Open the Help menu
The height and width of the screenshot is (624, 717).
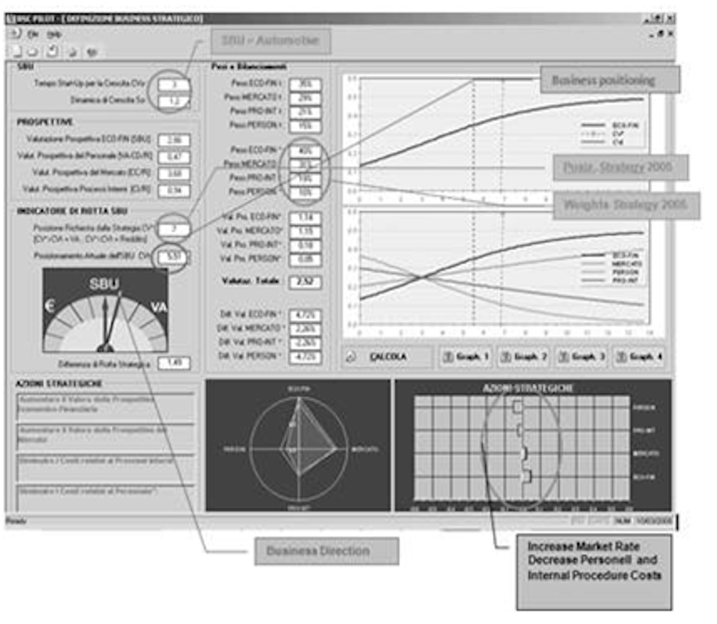[54, 35]
